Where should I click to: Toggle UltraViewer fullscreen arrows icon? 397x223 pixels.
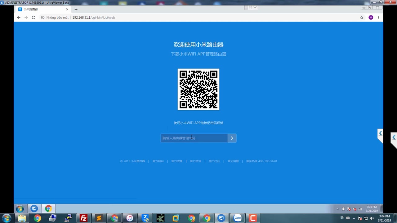click(250, 7)
